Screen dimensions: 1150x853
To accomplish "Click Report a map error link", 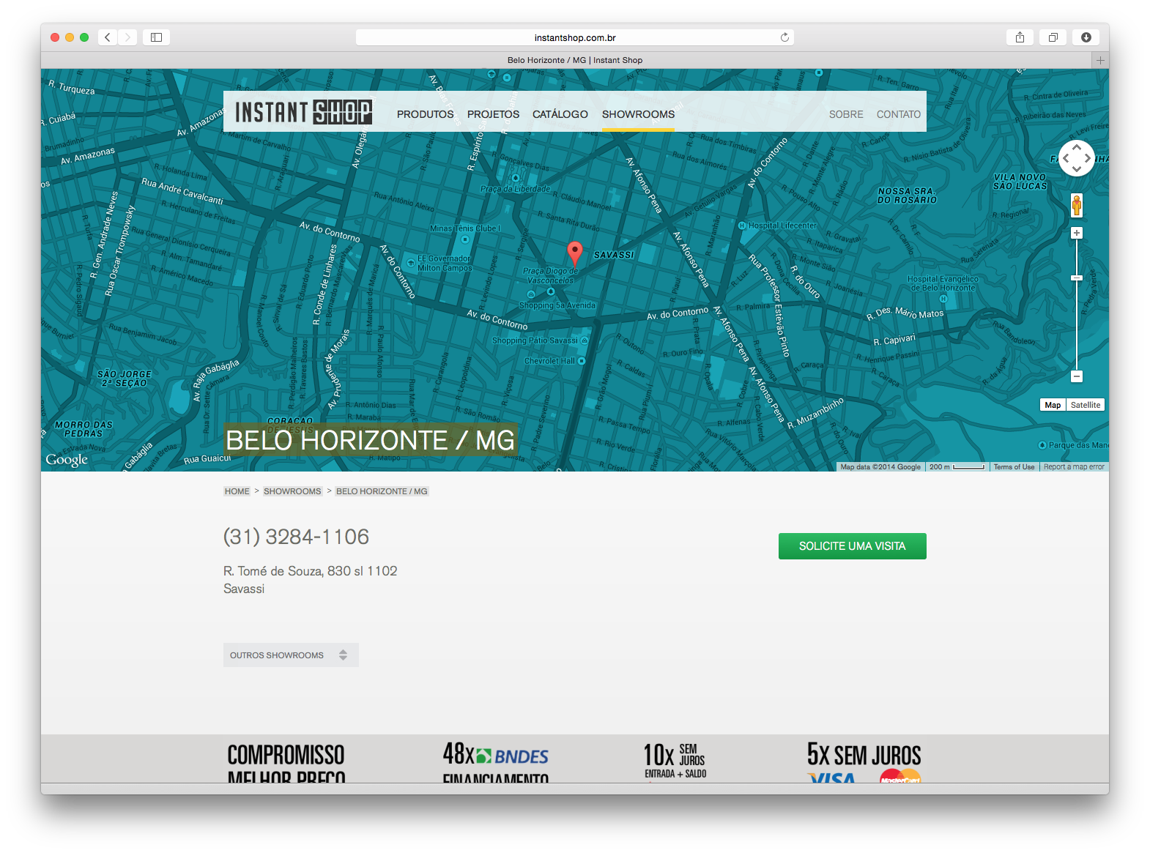I will pos(1074,467).
